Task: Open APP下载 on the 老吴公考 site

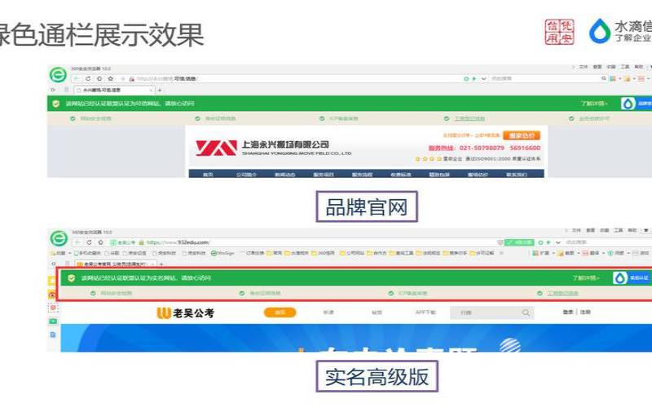Action: [425, 313]
